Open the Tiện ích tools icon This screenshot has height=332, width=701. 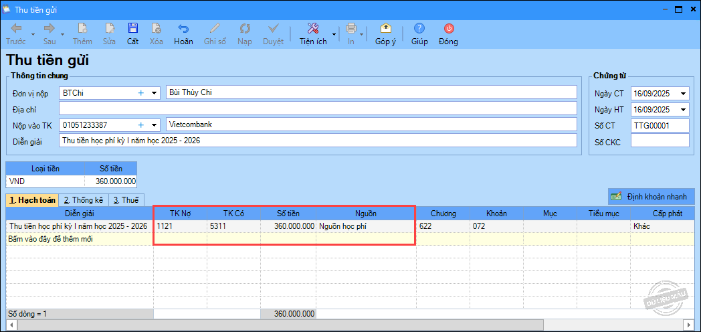point(312,29)
